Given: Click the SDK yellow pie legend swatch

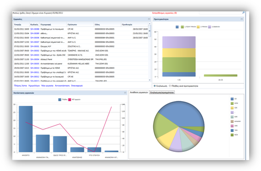Looking at the screenshot, I should 232,108.
